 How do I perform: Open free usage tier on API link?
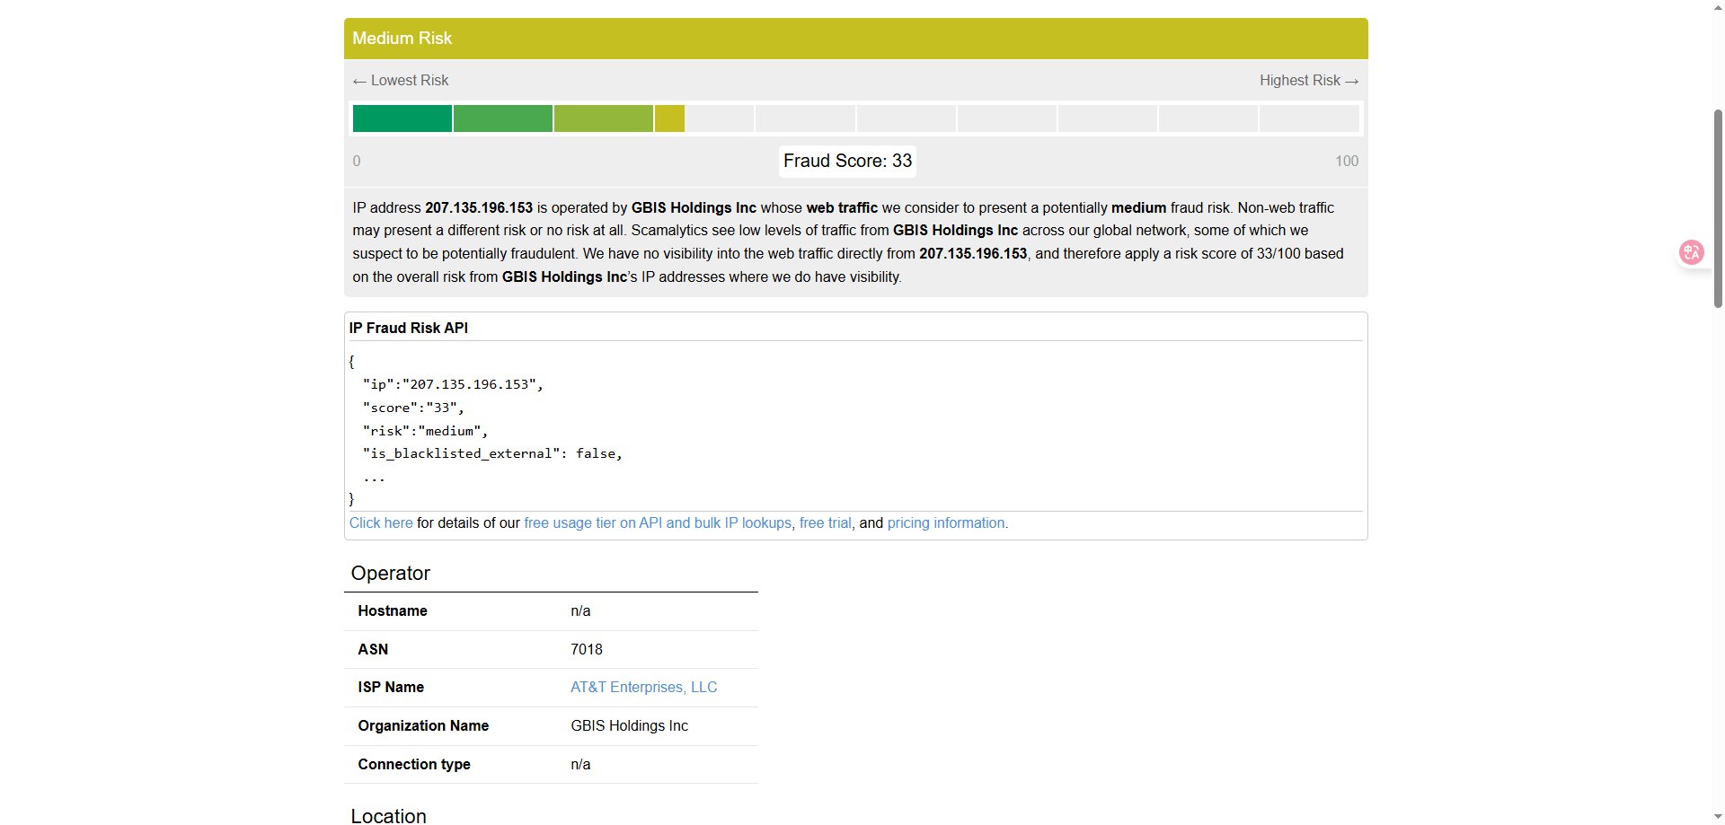(657, 523)
